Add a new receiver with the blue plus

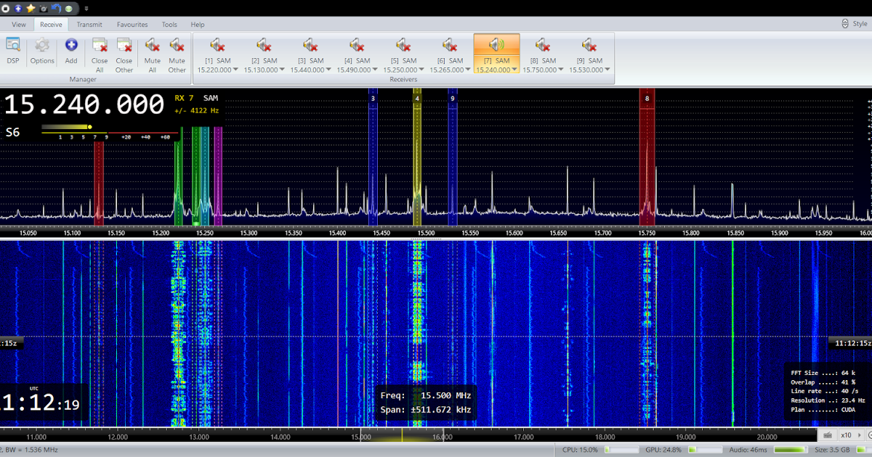(70, 44)
